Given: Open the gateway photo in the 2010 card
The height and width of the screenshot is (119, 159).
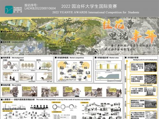Looking at the screenshot, I should pos(150,91).
